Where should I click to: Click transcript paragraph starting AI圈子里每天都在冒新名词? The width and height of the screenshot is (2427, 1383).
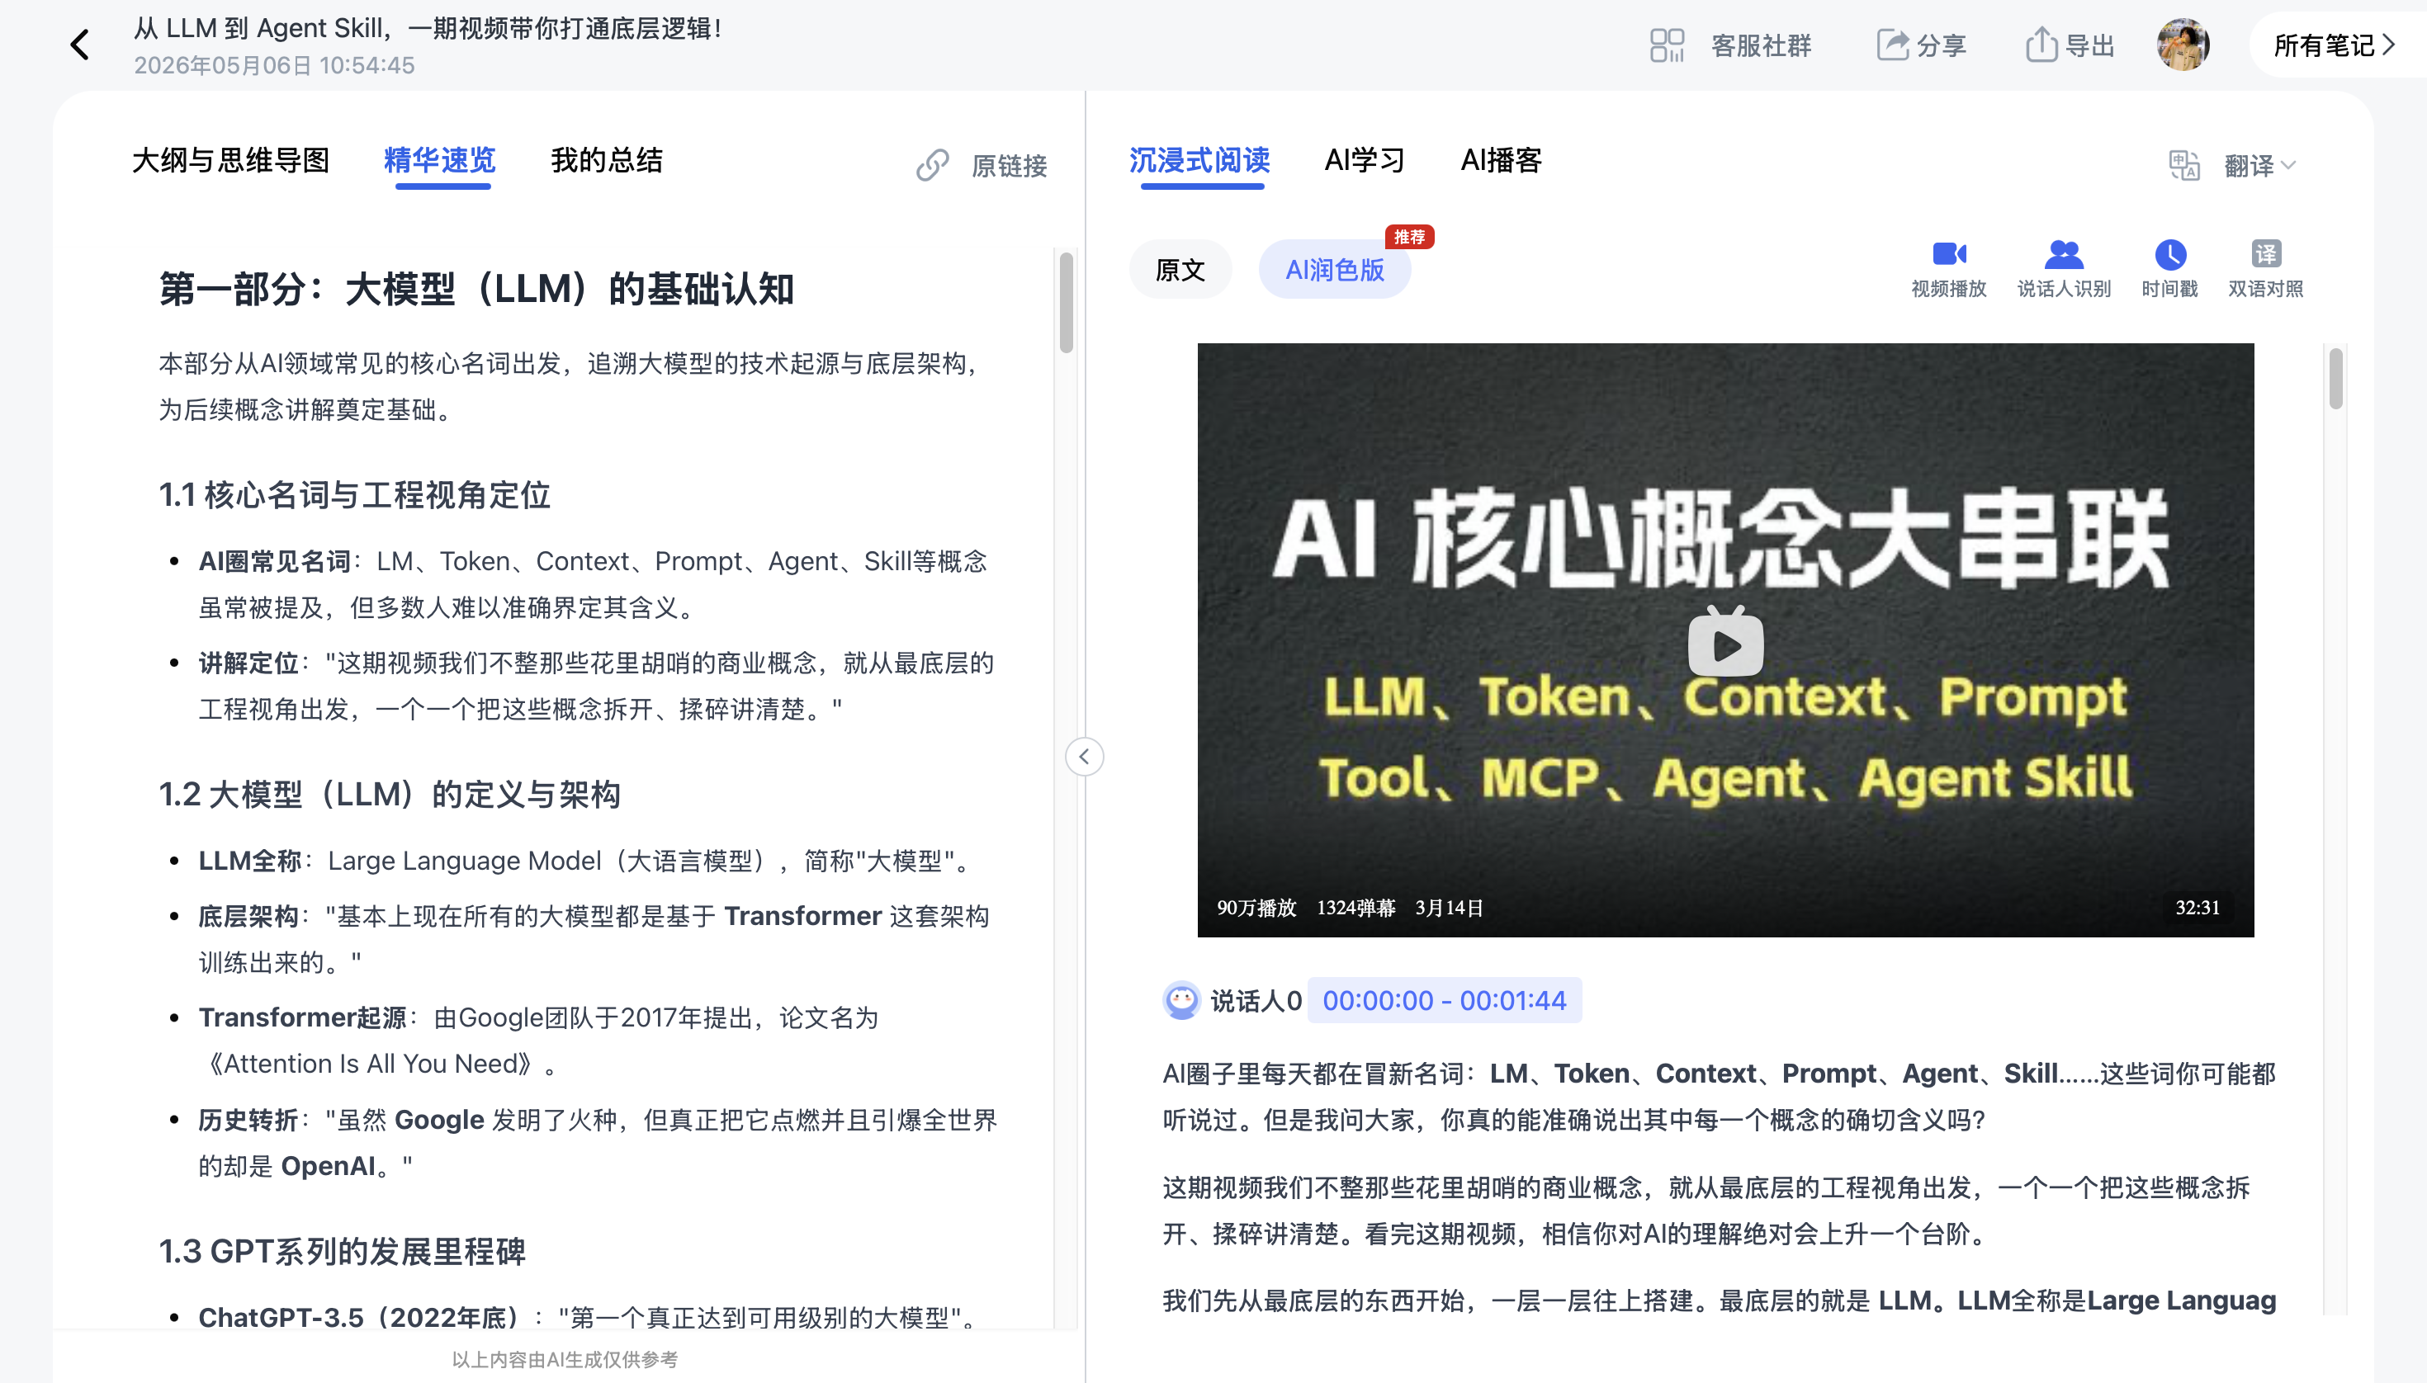pyautogui.click(x=1718, y=1096)
